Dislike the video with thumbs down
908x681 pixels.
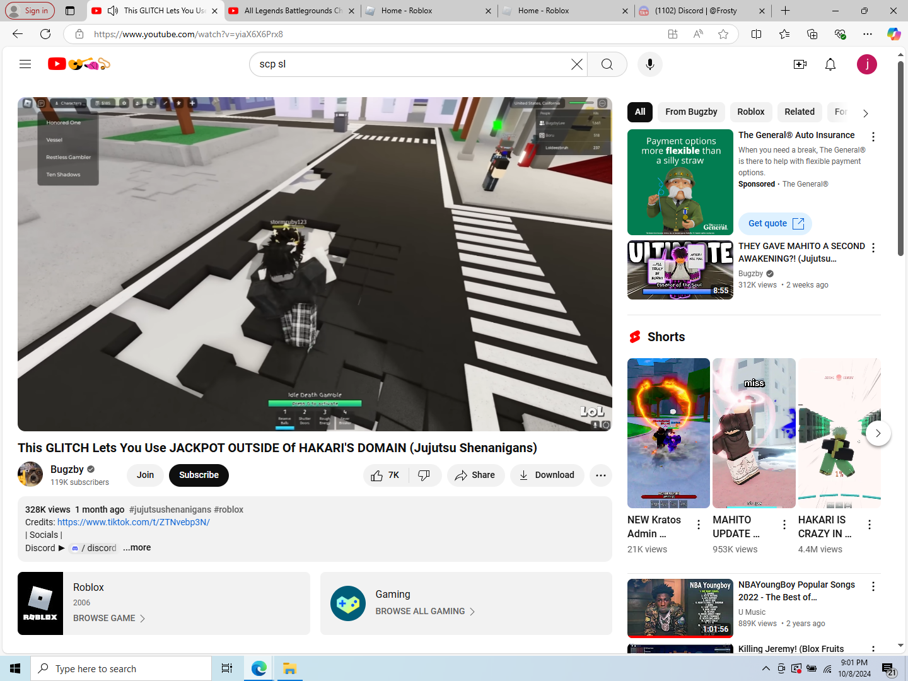[425, 475]
